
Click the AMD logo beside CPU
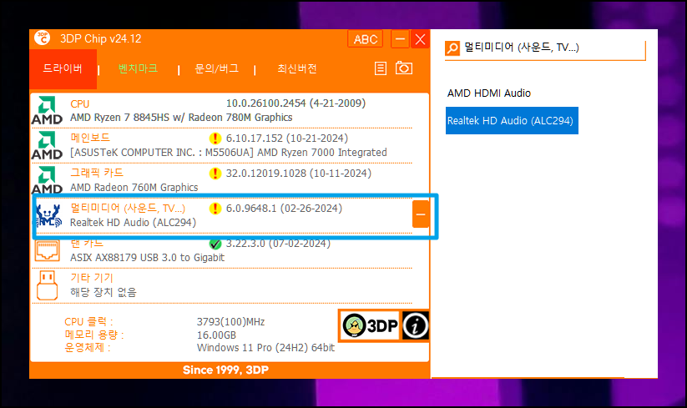pyautogui.click(x=47, y=110)
